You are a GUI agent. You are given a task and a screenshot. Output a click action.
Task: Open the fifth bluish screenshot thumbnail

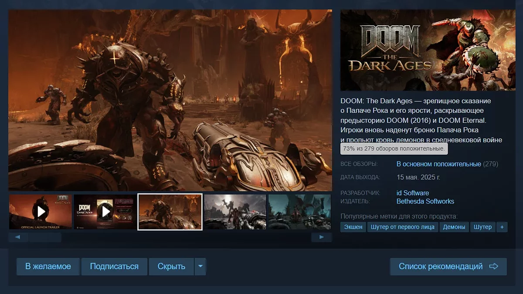coord(299,212)
